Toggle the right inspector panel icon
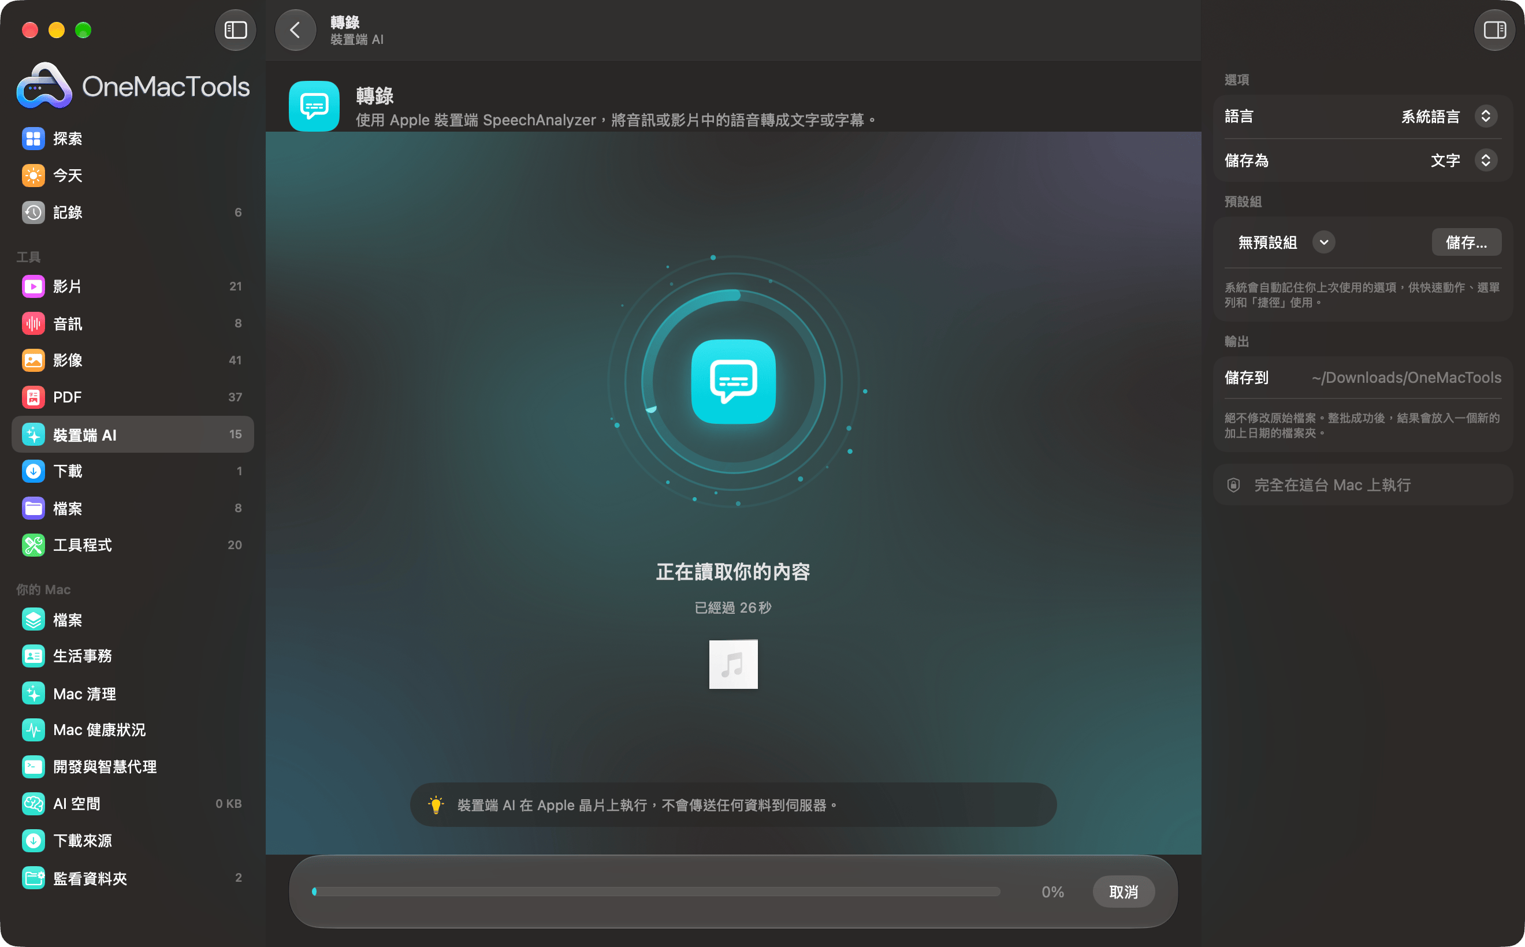The width and height of the screenshot is (1525, 947). pos(1494,30)
